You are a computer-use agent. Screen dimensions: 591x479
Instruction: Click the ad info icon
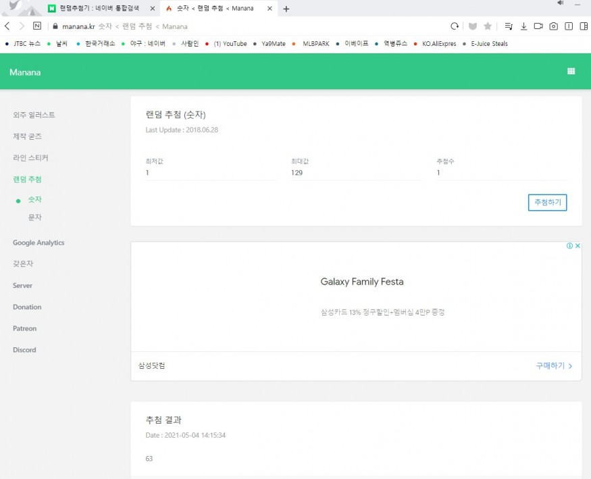coord(570,246)
